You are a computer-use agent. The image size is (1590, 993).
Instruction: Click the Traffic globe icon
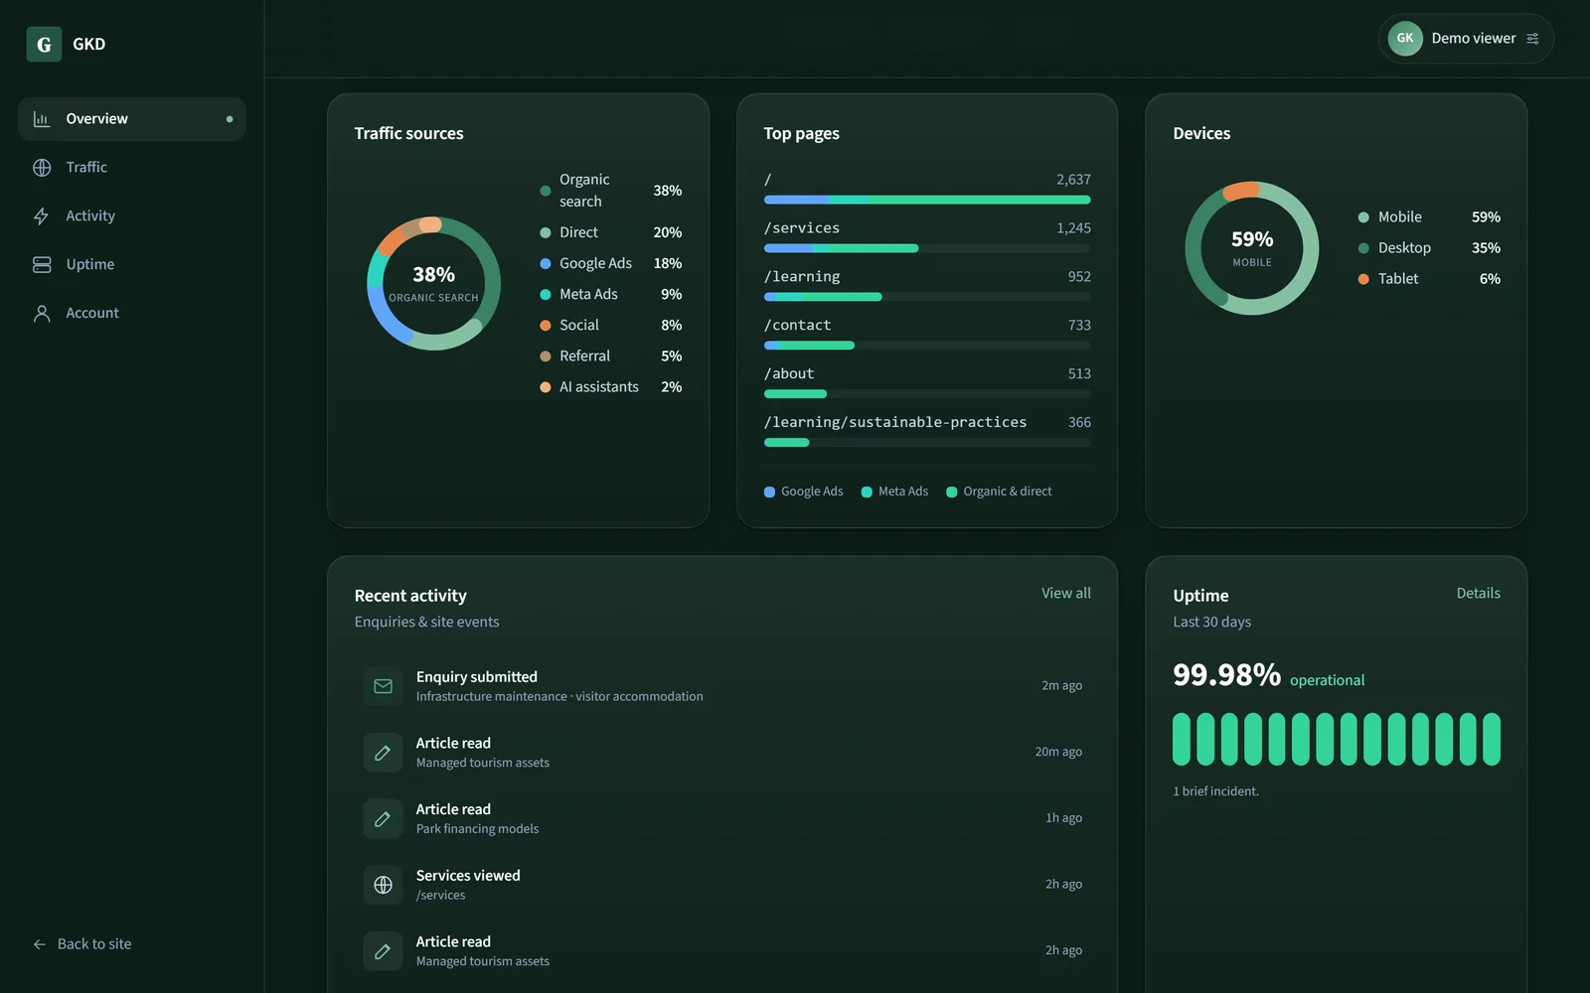tap(42, 168)
